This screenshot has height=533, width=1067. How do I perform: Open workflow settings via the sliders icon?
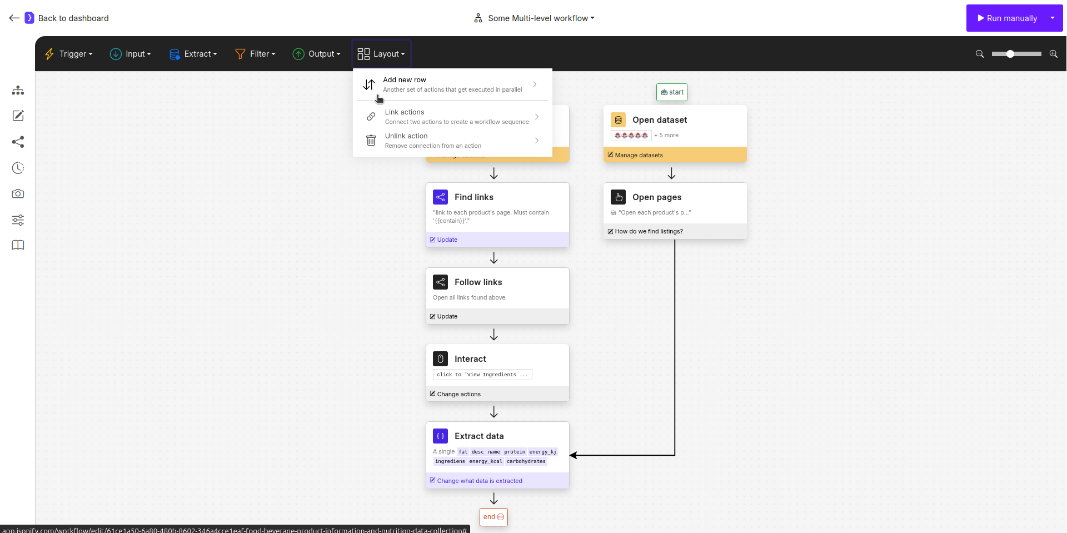(x=18, y=220)
